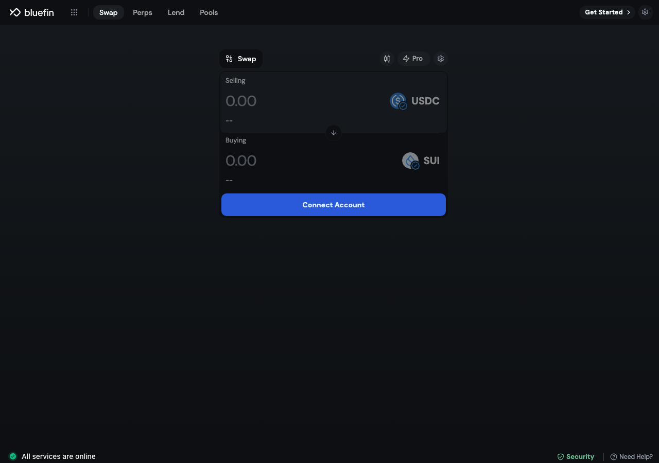
Task: Open SUI buying token selector
Action: 421,161
